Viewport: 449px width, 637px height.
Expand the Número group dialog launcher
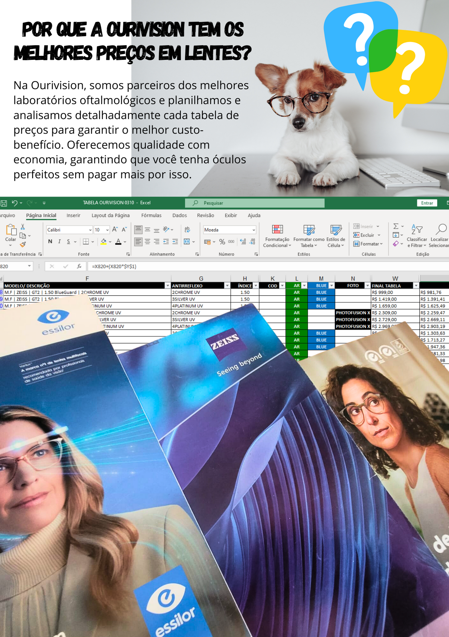point(256,254)
